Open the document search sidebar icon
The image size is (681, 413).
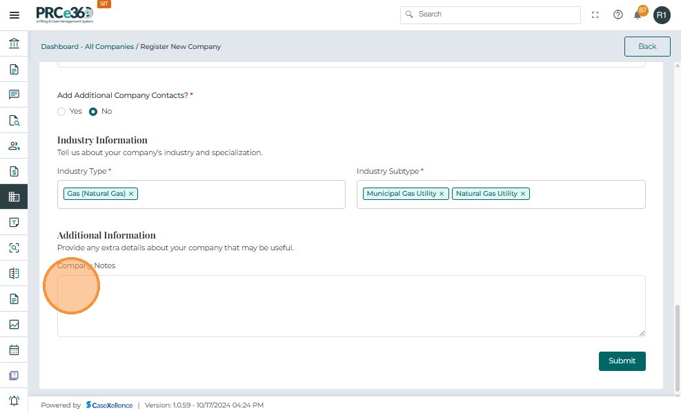(14, 121)
